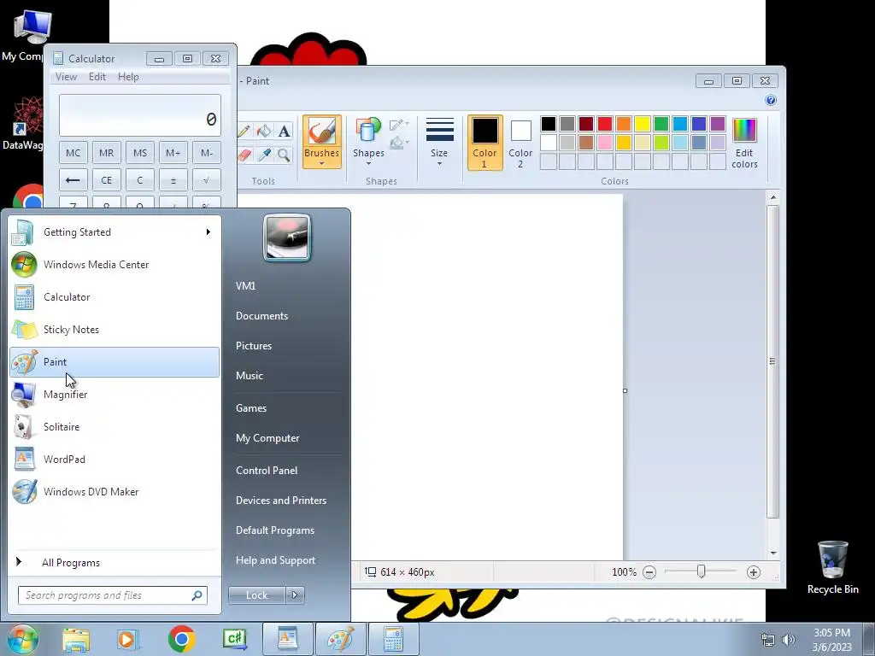The height and width of the screenshot is (656, 875).
Task: Open Chrome from the taskbar
Action: point(181,639)
